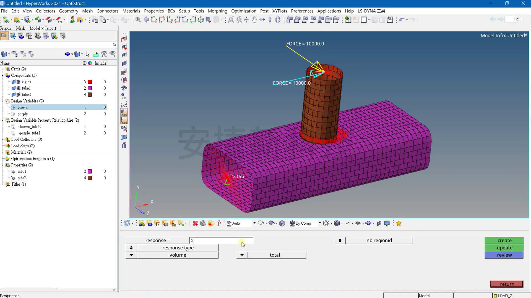Toggle the response type up-down switch
The height and width of the screenshot is (298, 531).
click(x=131, y=248)
